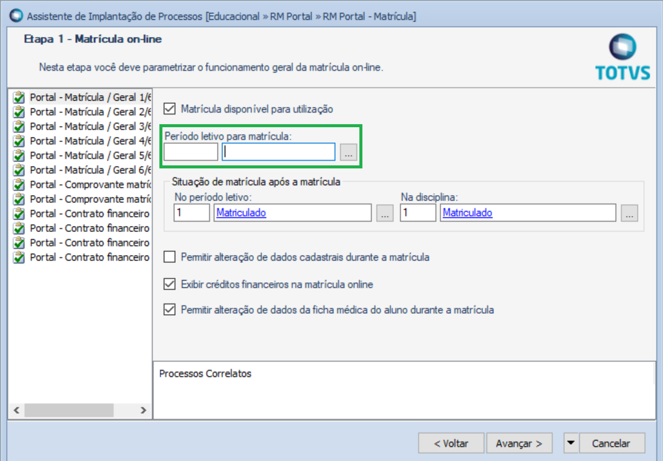Select Portal - Matrícula / Geral 2/6 step
Screen dimensions: 663x461
point(90,112)
